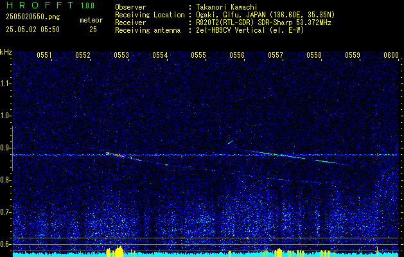Click the meteor count label

pyautogui.click(x=91, y=20)
